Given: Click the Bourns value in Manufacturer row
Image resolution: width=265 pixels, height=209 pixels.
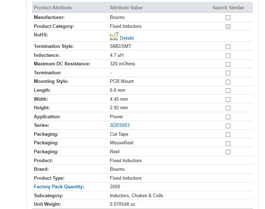Looking at the screenshot, I should click(x=117, y=17).
